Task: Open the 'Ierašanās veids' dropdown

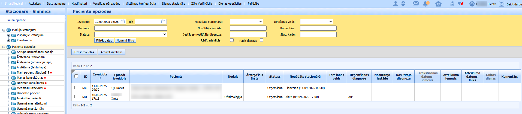Action: tap(316, 21)
